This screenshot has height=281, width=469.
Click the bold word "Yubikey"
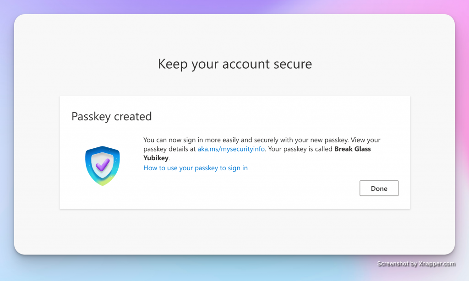(156, 158)
